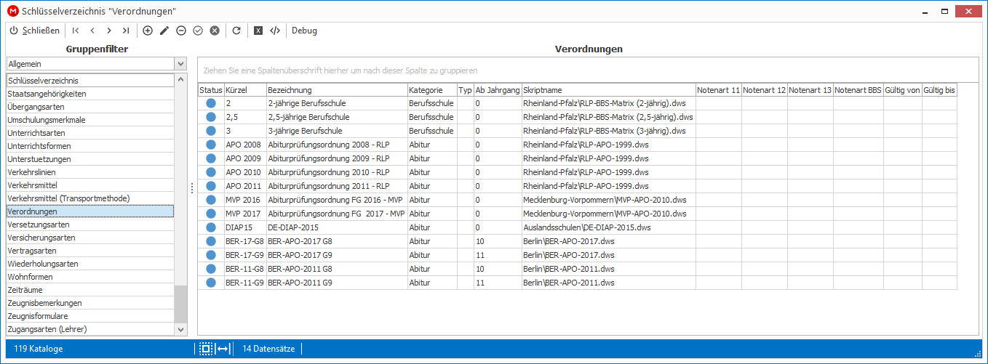Jump to the last record arrow
The image size is (988, 364).
point(126,31)
